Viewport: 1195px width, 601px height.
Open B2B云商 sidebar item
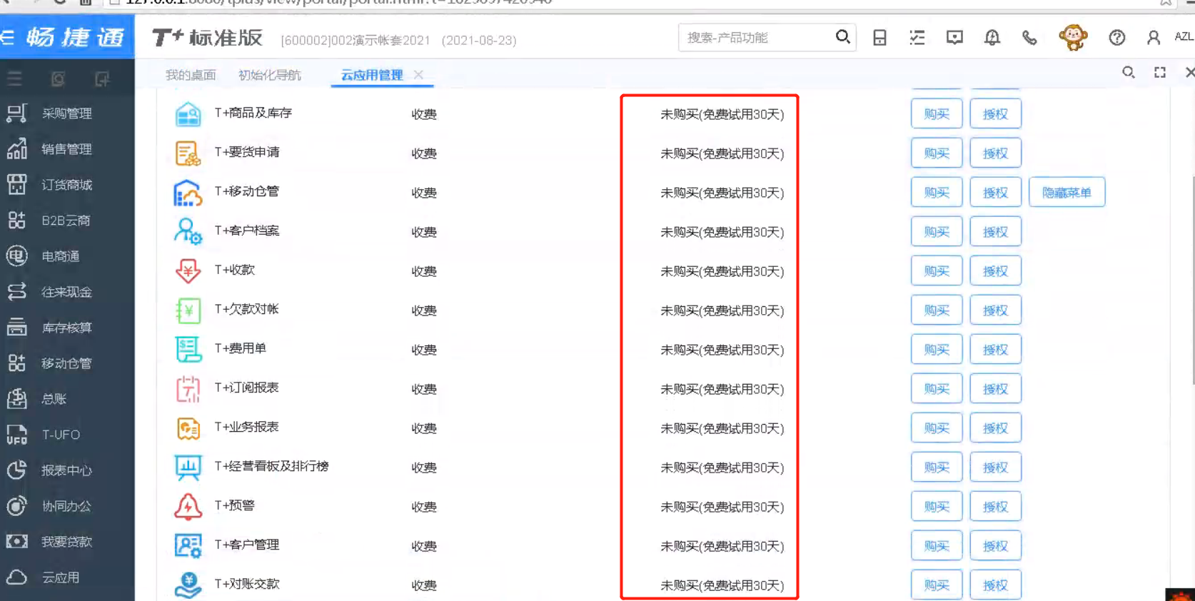point(66,221)
